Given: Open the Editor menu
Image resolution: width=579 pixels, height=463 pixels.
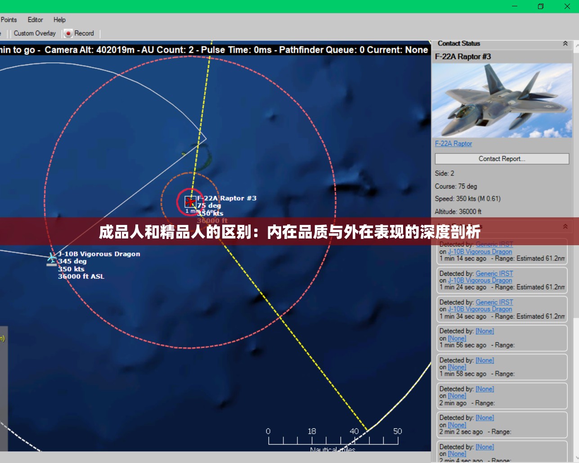Looking at the screenshot, I should pyautogui.click(x=35, y=20).
